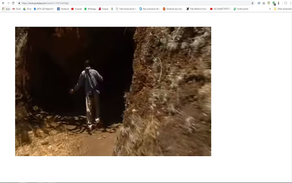Open the Youtube bookmark

click(77, 9)
